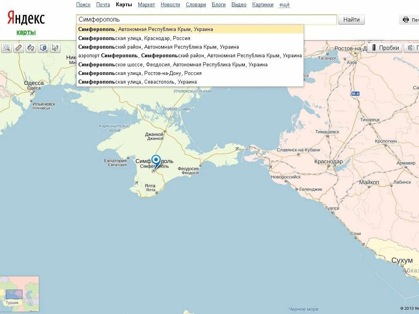
Task: Click the printer icon at top right
Action: click(x=406, y=20)
